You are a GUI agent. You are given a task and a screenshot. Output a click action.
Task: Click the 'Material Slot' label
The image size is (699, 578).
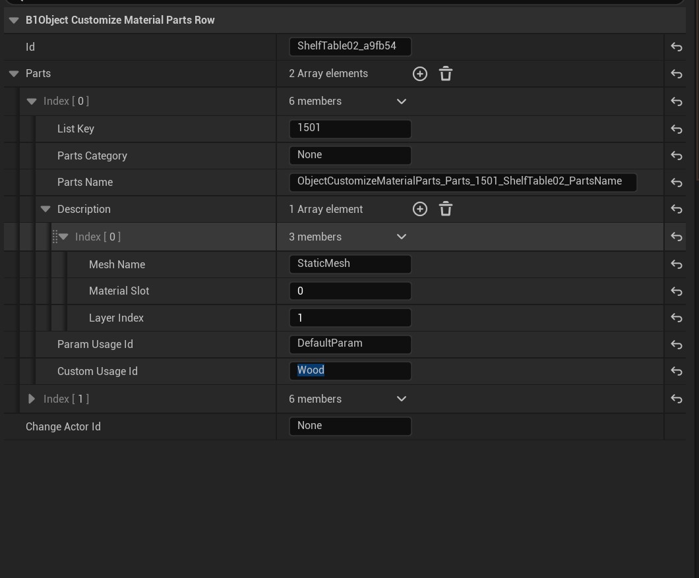119,291
